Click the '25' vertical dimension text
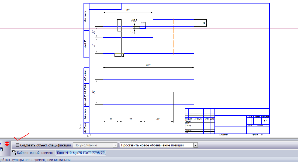 point(93,32)
